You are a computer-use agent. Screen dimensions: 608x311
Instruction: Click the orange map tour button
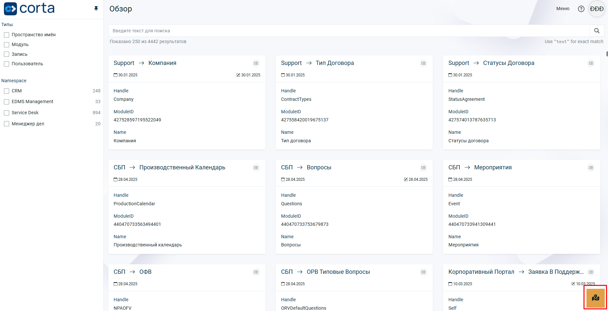pyautogui.click(x=595, y=298)
